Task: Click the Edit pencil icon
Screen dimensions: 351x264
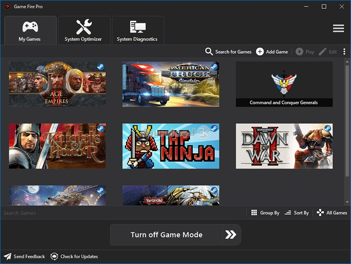Action: click(323, 52)
